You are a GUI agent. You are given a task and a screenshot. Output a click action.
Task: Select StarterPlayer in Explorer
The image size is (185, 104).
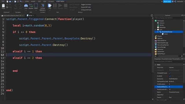point(161,54)
